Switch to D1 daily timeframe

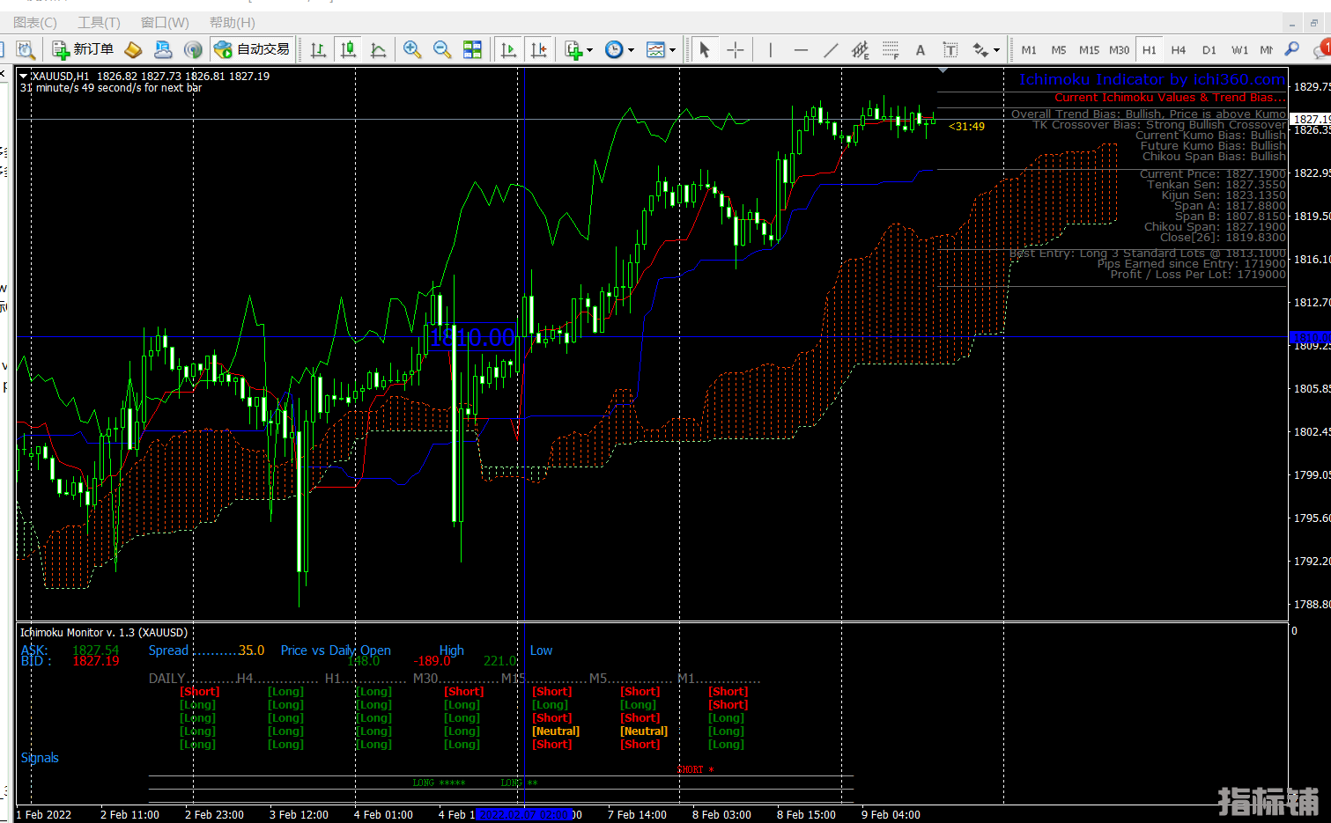pyautogui.click(x=1209, y=50)
